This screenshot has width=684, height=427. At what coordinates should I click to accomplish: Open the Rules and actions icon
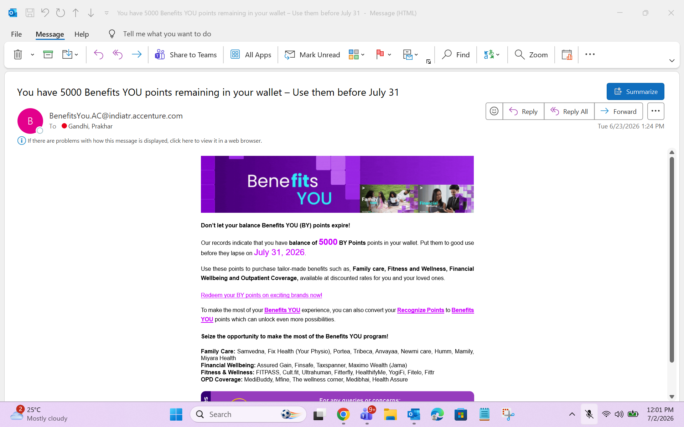[x=408, y=54]
